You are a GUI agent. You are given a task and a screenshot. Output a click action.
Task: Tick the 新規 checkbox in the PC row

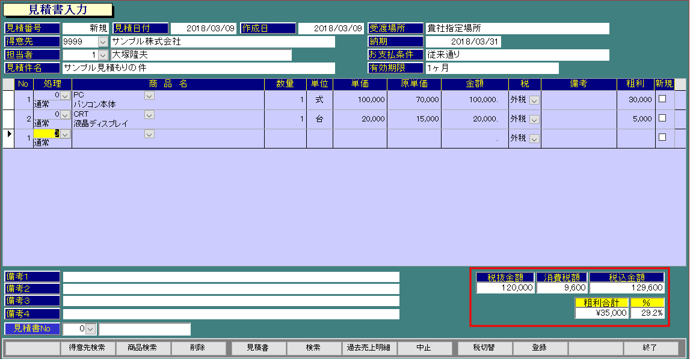point(662,99)
